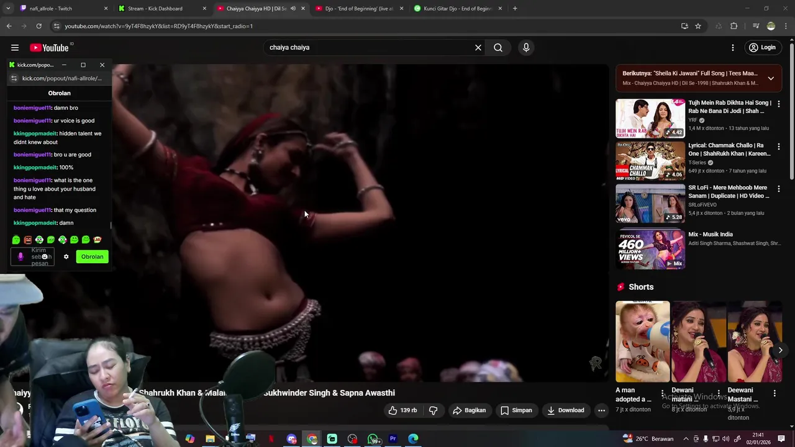
Task: Reload the page in Chrome
Action: point(39,26)
